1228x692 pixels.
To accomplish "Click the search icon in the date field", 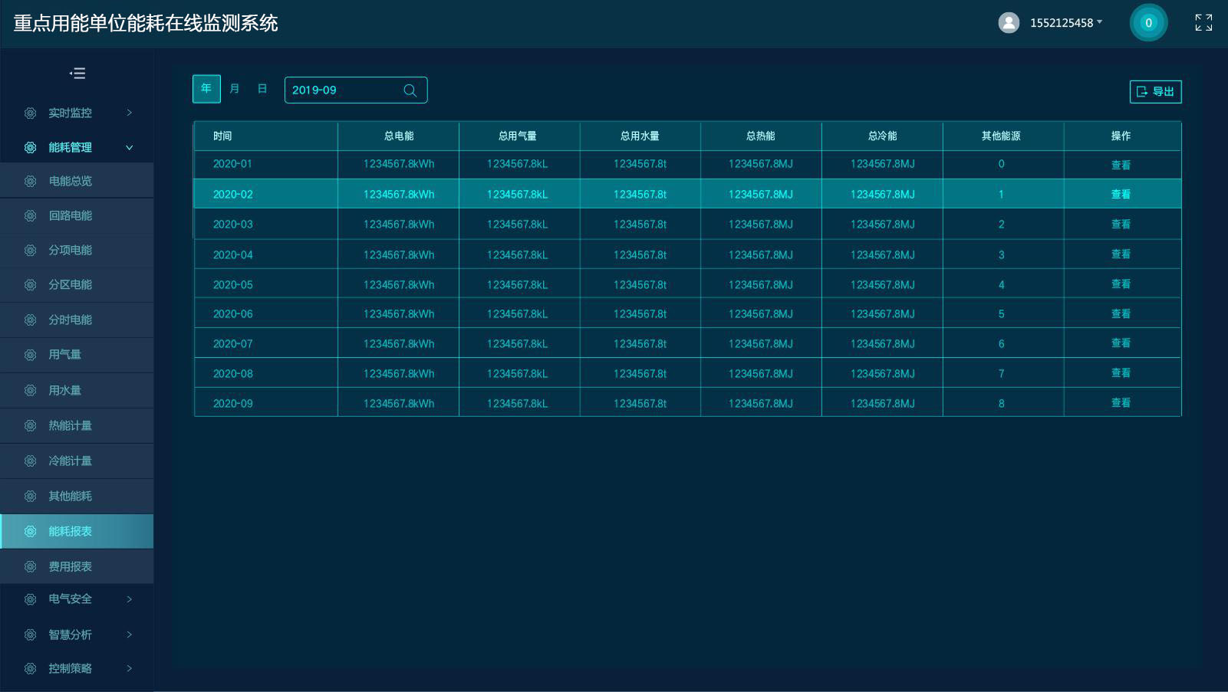I will coord(410,90).
